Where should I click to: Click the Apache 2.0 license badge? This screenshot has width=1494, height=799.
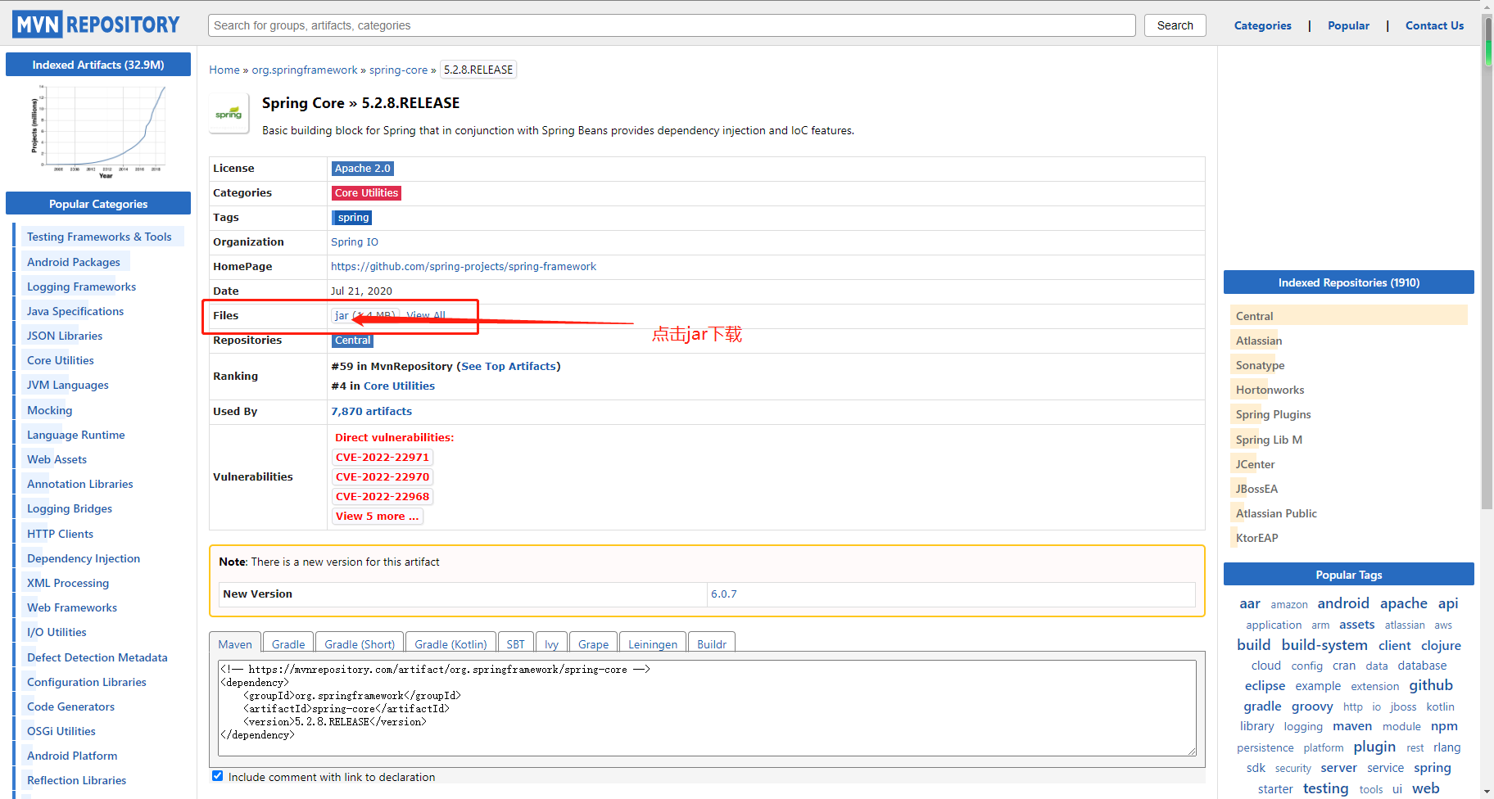tap(362, 169)
